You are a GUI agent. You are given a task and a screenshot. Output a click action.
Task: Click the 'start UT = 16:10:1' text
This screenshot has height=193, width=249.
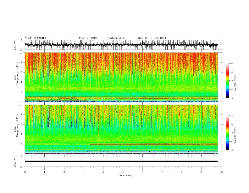(152, 38)
